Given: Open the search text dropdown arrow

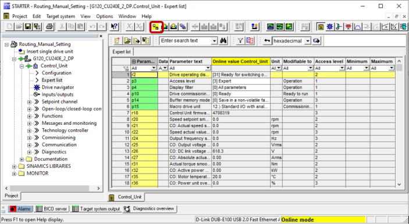Looking at the screenshot, I should tap(215, 41).
